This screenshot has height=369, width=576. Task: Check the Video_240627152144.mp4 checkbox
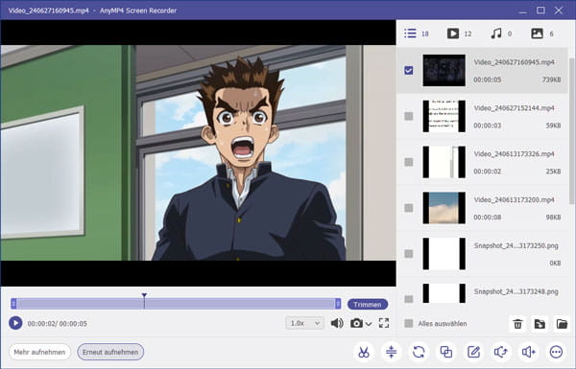pos(409,116)
